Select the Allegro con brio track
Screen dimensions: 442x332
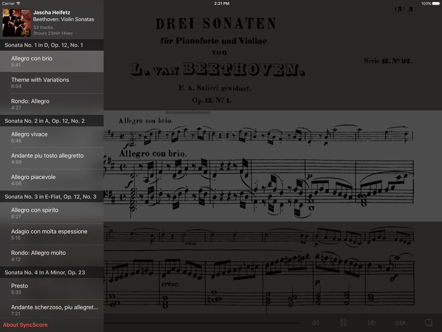click(x=52, y=61)
